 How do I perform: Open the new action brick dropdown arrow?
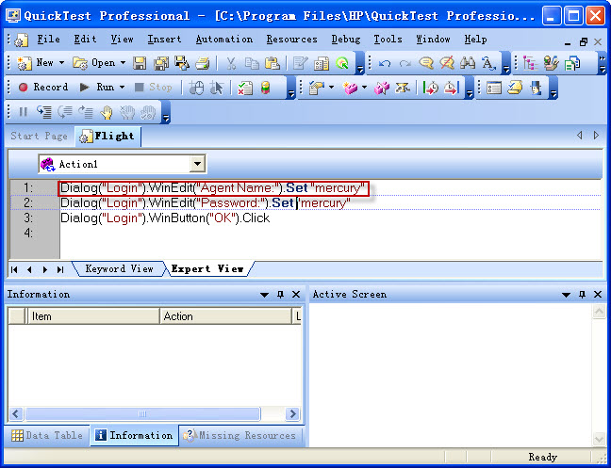[x=364, y=88]
